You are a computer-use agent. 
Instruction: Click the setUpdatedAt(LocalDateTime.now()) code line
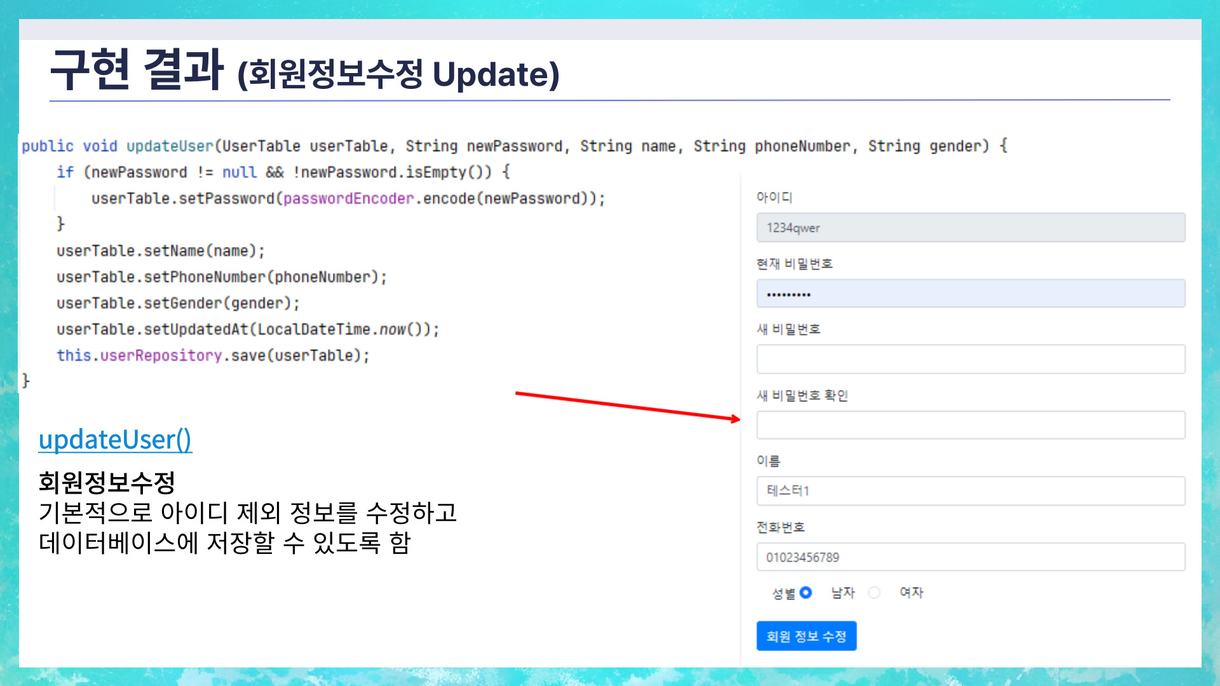(x=248, y=329)
